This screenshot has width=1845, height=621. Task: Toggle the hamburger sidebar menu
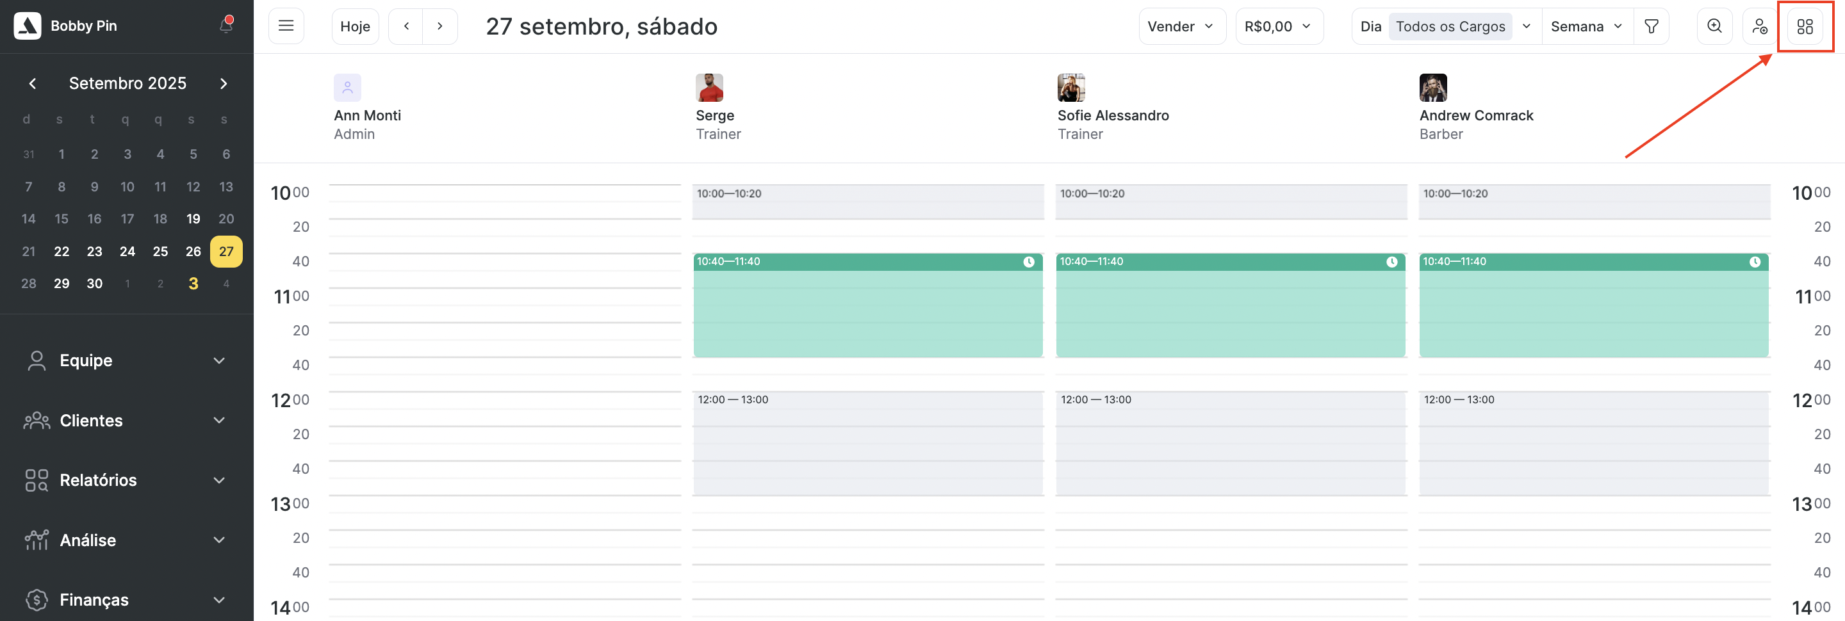pos(286,26)
